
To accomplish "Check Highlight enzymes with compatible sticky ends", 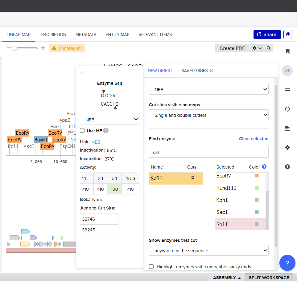I will point(151,267).
